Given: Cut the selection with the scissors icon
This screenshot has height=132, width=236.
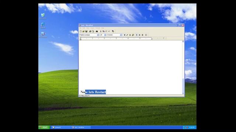Looking at the screenshot, I should click(101, 31).
